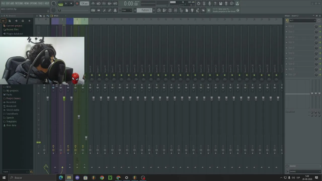
Task: Click the link/multilink controllers icon
Action: [110, 10]
